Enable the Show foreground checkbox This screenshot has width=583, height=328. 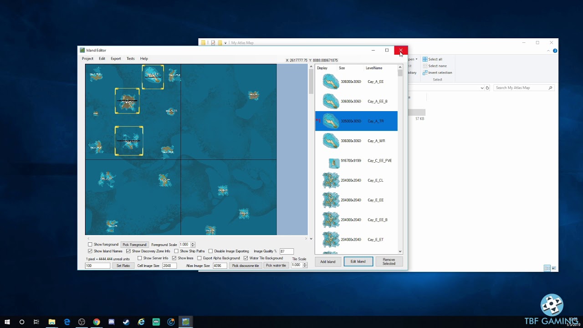pos(90,245)
